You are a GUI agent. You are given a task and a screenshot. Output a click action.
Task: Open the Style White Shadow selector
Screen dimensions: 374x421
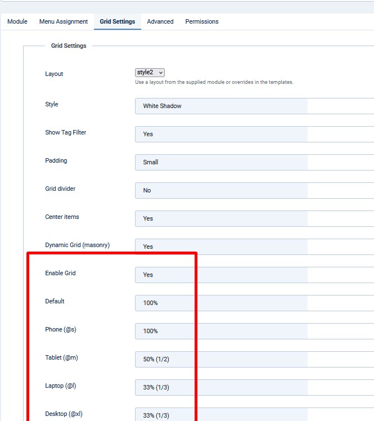[x=254, y=106]
